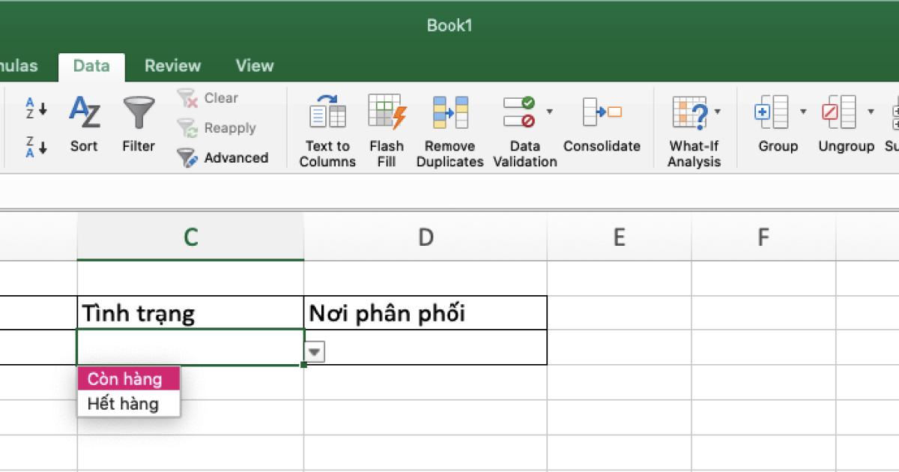Click the Advanced filter option
This screenshot has width=899, height=472.
(x=224, y=158)
